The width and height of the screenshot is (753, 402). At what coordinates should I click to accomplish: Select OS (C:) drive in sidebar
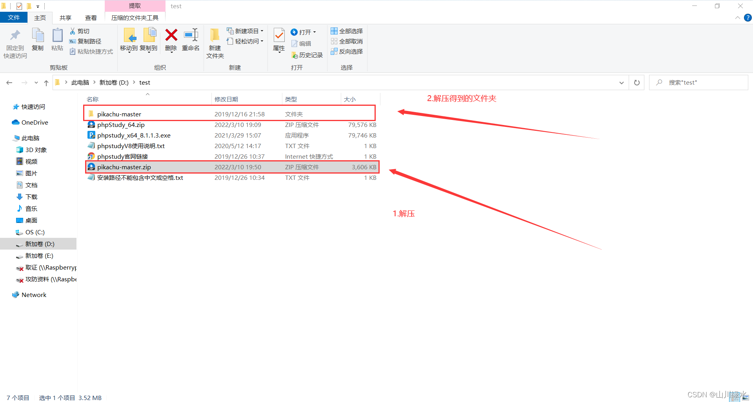(30, 232)
